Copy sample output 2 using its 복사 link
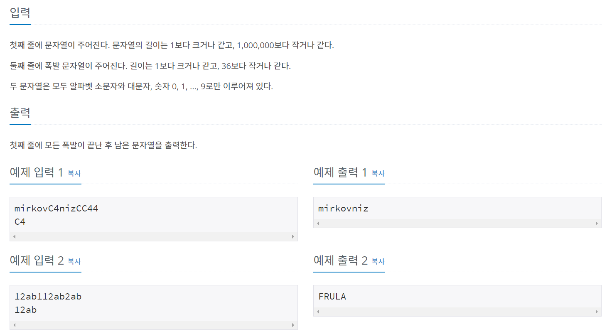This screenshot has width=612, height=334. coord(378,262)
